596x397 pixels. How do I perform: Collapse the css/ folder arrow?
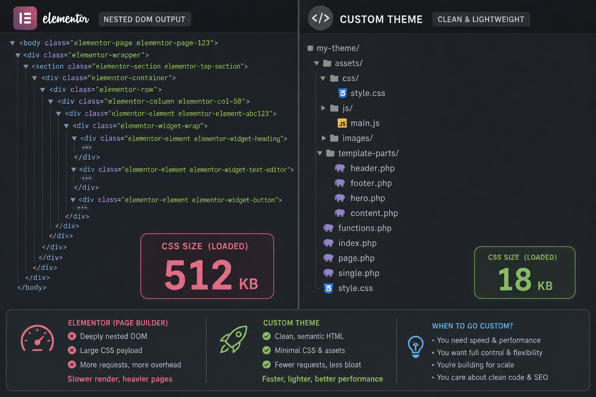tap(323, 78)
